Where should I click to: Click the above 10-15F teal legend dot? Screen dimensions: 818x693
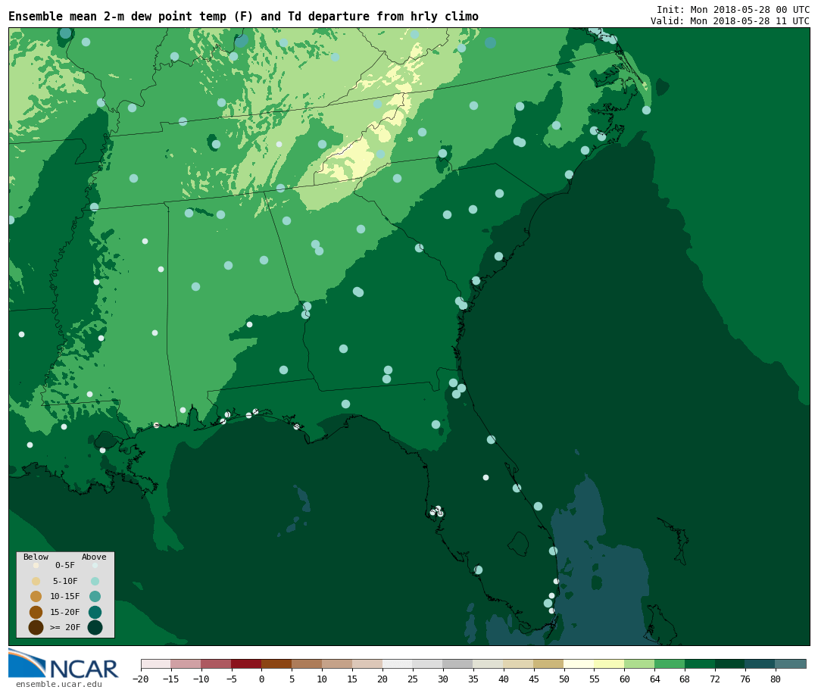[95, 597]
